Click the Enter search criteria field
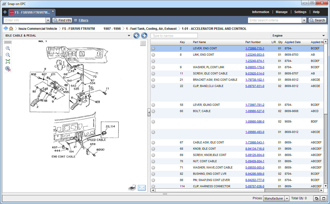This screenshot has width=330, height=204. [275, 20]
